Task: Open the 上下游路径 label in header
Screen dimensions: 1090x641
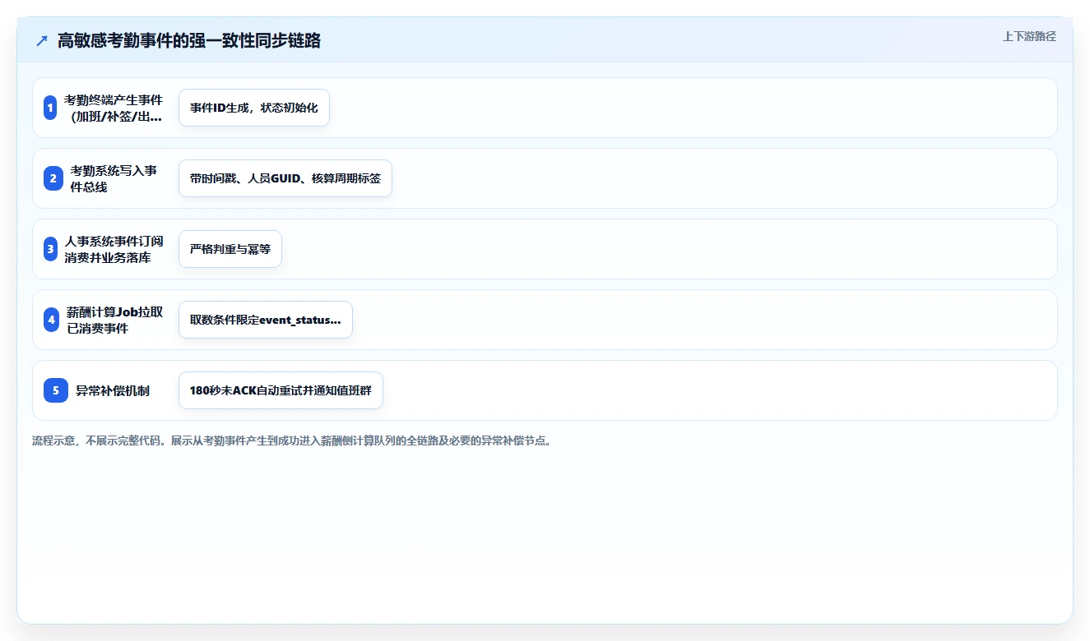Action: (x=1029, y=36)
